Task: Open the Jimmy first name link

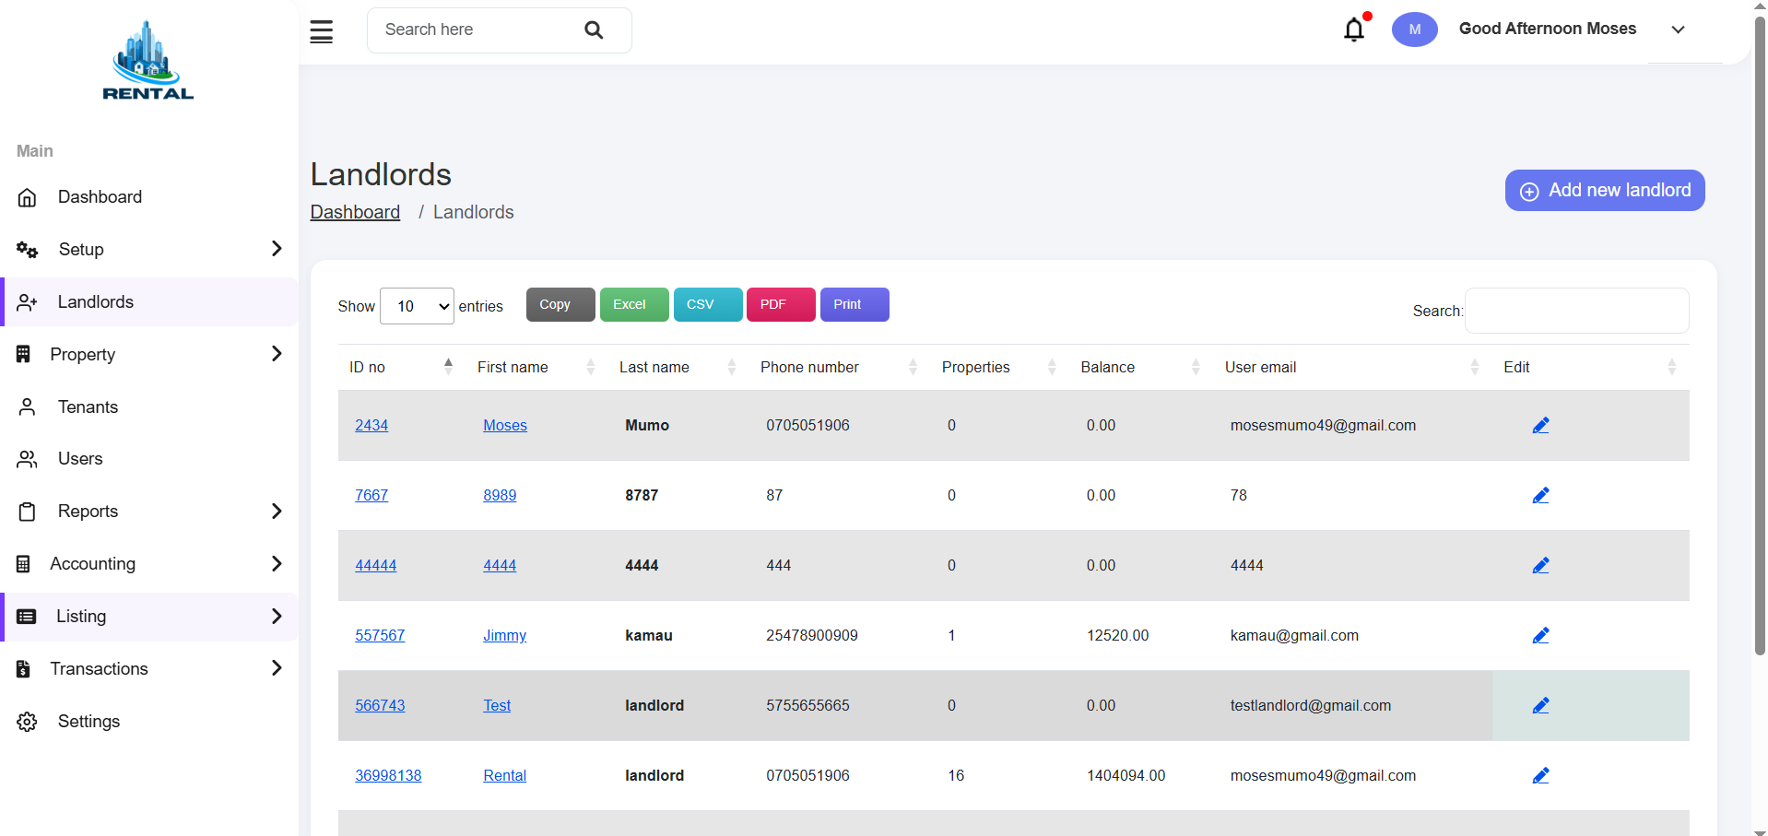Action: pos(505,635)
